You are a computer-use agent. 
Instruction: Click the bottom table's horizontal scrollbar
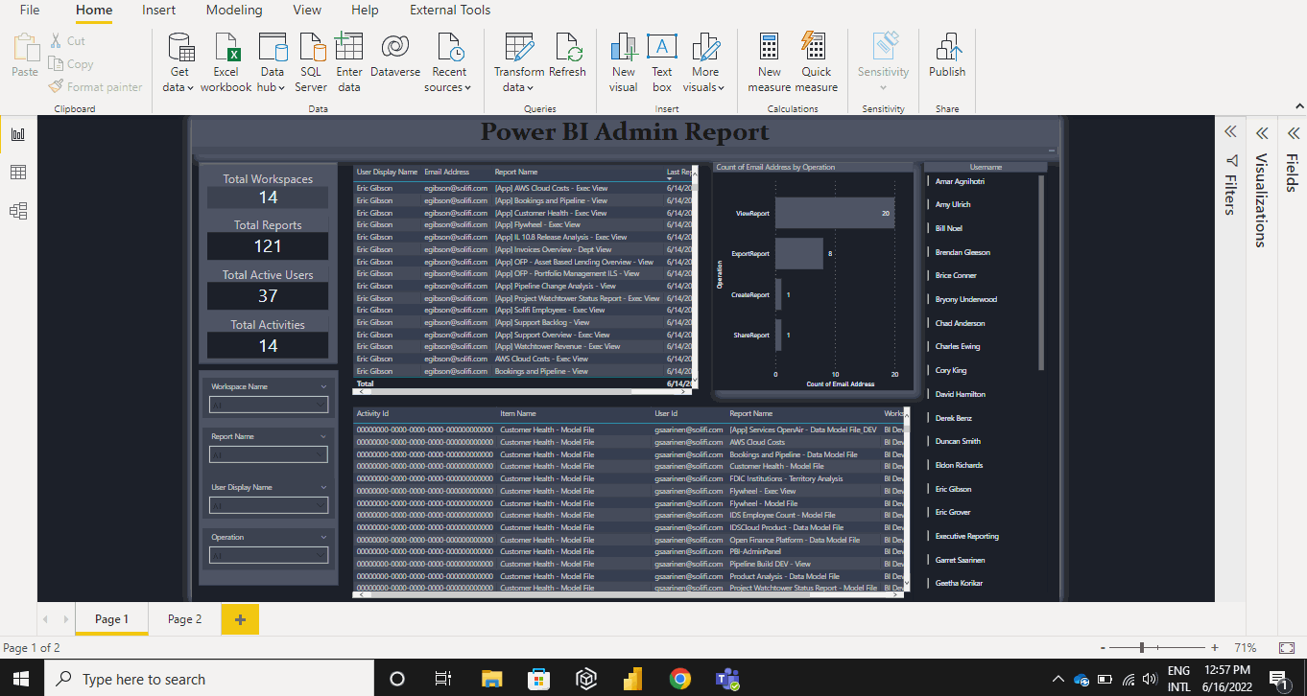coord(624,594)
